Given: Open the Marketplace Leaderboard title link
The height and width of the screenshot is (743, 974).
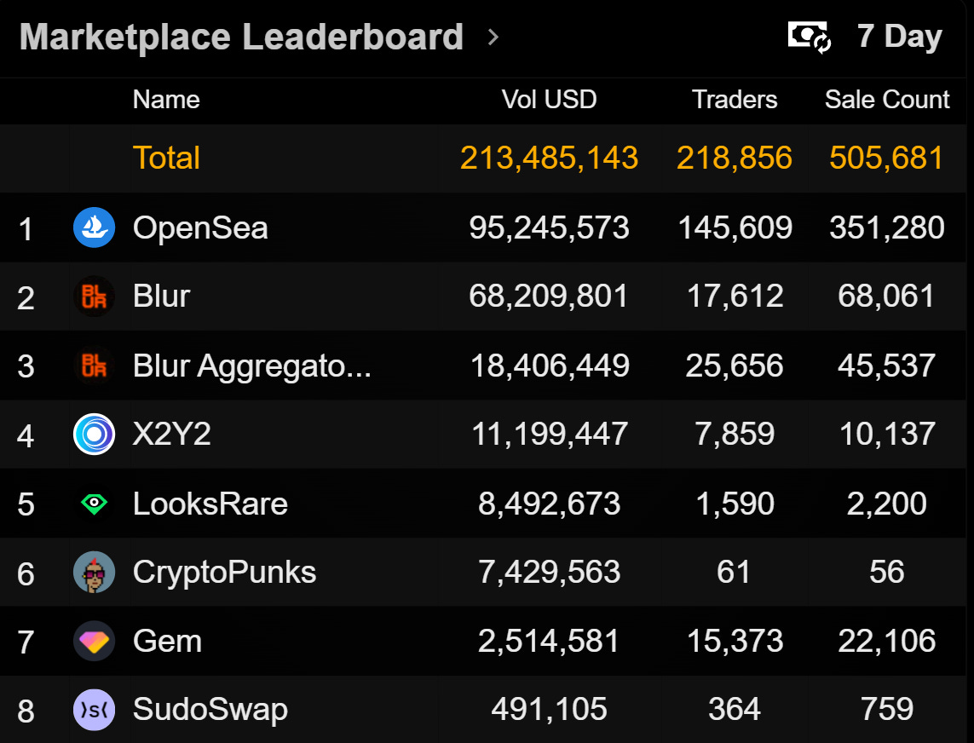Looking at the screenshot, I should tap(241, 37).
